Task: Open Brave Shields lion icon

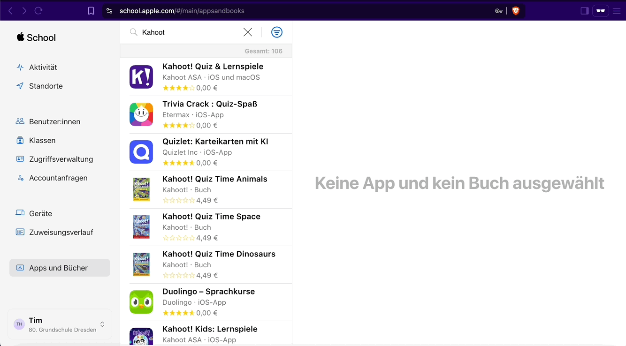Action: [x=516, y=11]
